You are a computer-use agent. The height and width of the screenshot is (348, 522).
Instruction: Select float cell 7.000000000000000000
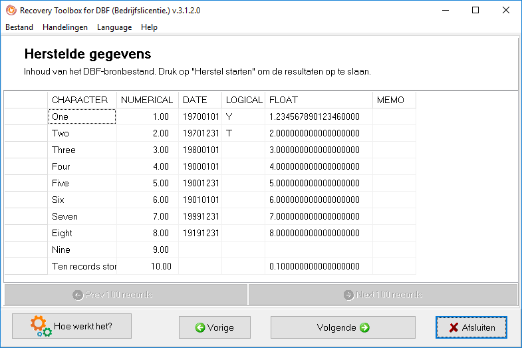[319, 216]
